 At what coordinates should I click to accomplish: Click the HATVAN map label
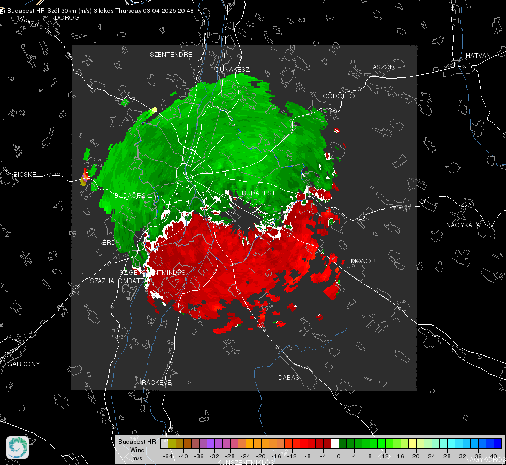478,55
